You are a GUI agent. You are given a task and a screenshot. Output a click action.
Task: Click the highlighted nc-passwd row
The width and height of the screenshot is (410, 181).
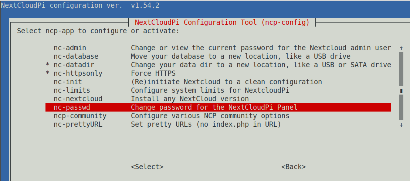point(218,107)
